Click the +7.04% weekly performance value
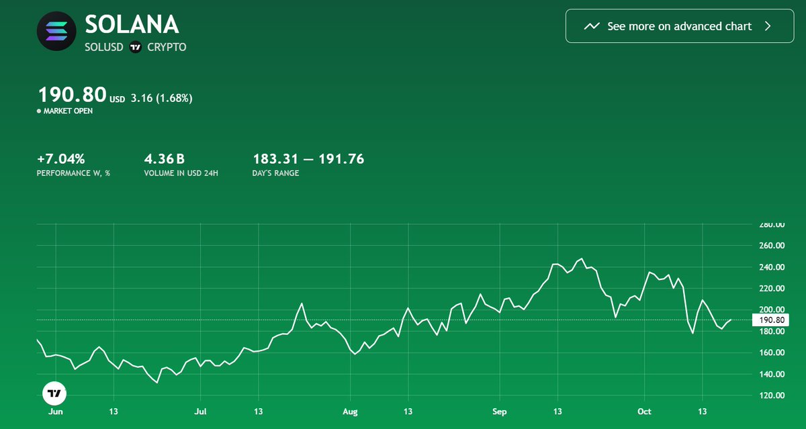This screenshot has height=429, width=806. tap(61, 159)
